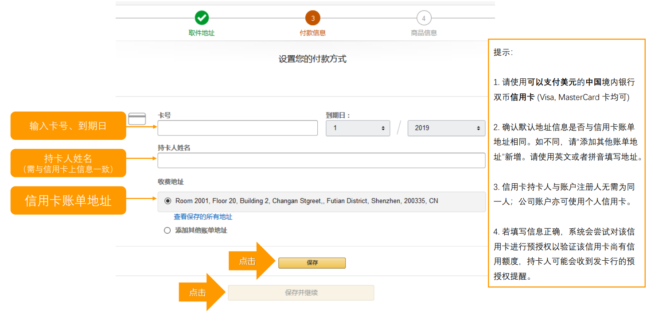Select the 商品信息 step label
The width and height of the screenshot is (651, 320).
point(424,33)
